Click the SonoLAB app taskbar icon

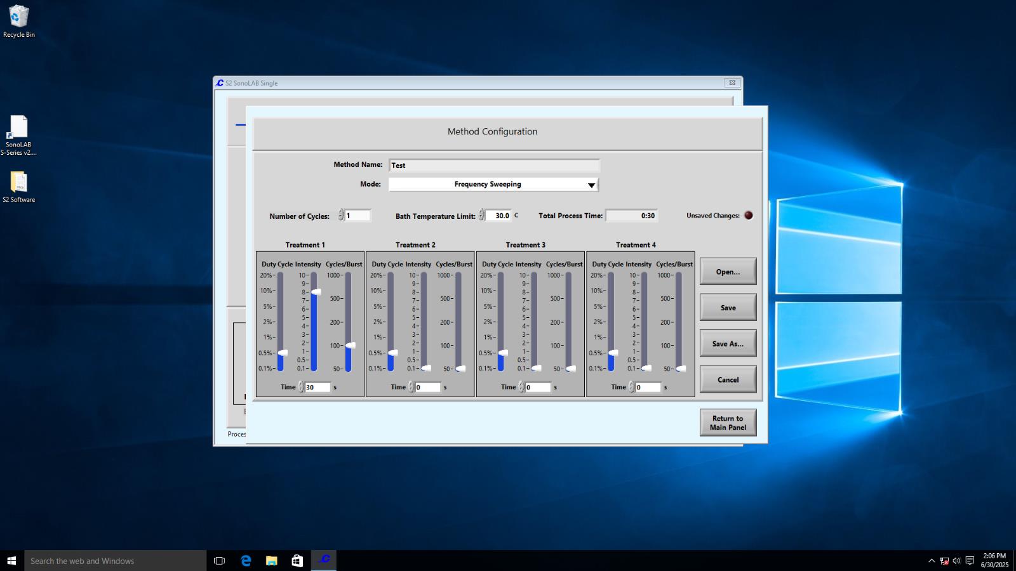click(x=324, y=560)
